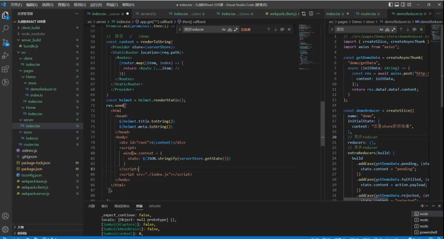Toggle Match Case in the 异步reducer search
The image size is (444, 239).
[x=224, y=29]
